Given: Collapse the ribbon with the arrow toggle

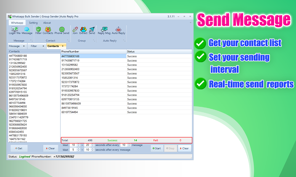Looking at the screenshot, I should (190, 23).
